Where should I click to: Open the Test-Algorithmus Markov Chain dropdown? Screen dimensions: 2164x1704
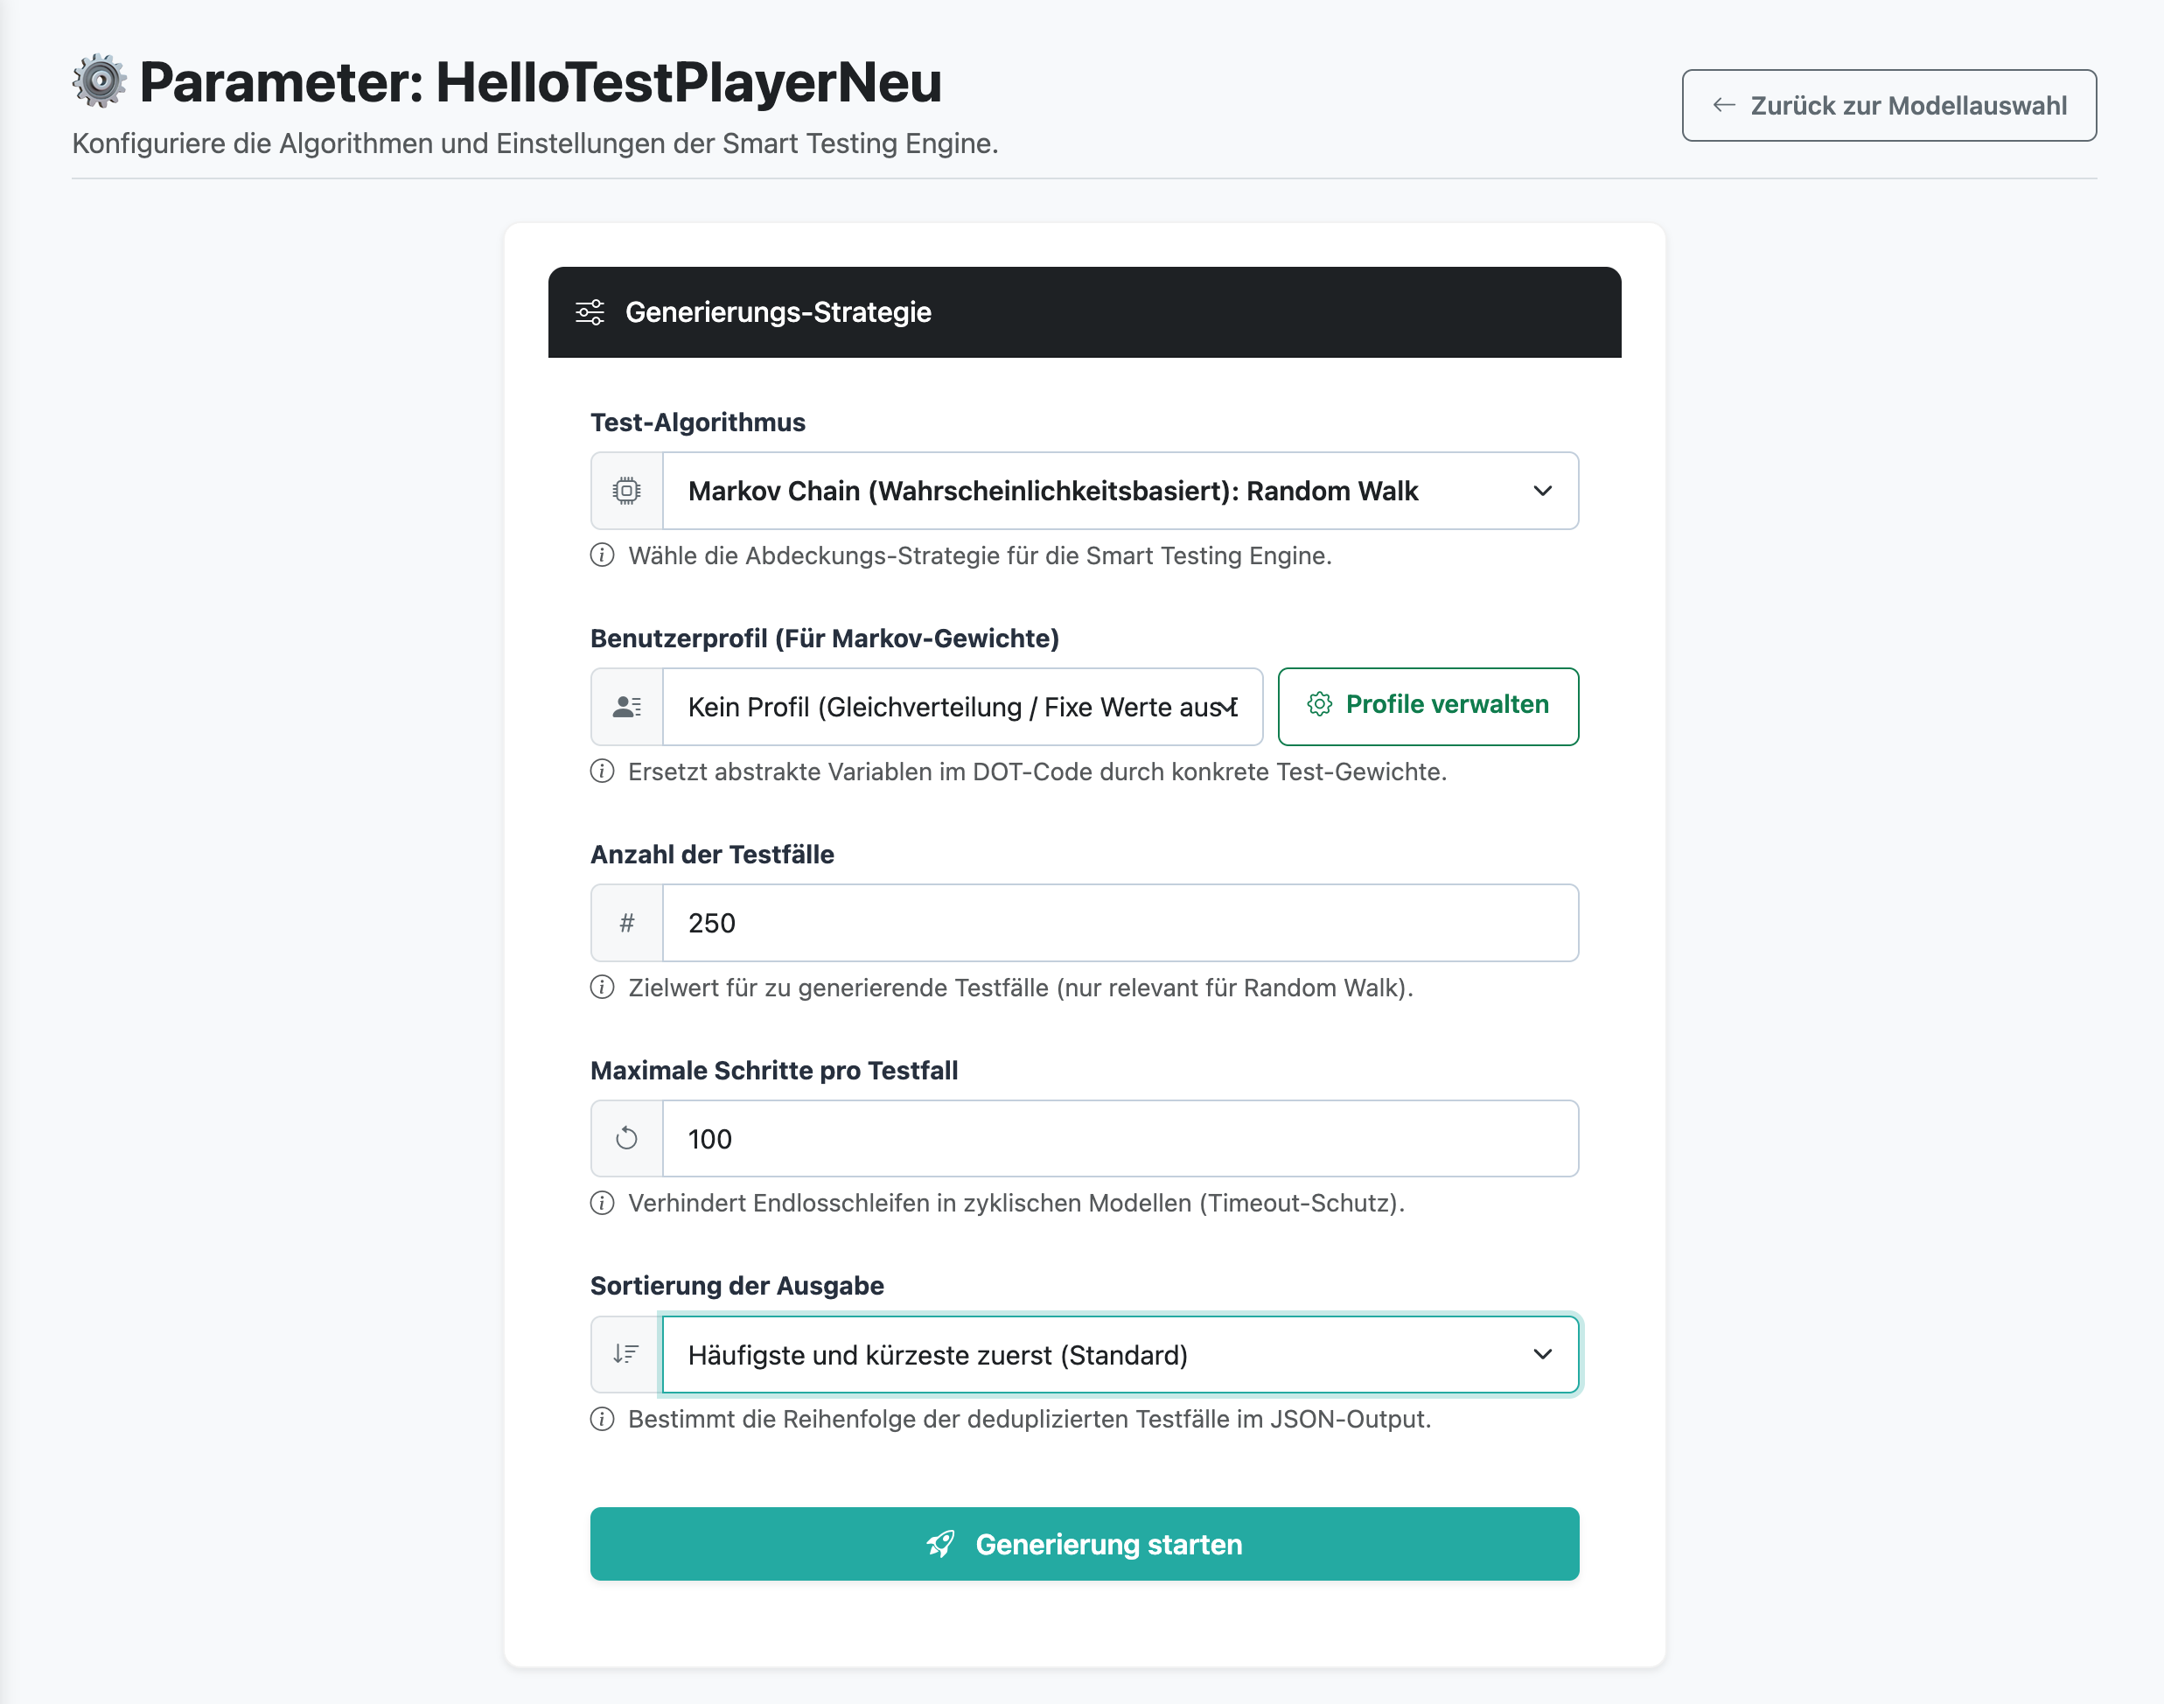[x=1120, y=491]
